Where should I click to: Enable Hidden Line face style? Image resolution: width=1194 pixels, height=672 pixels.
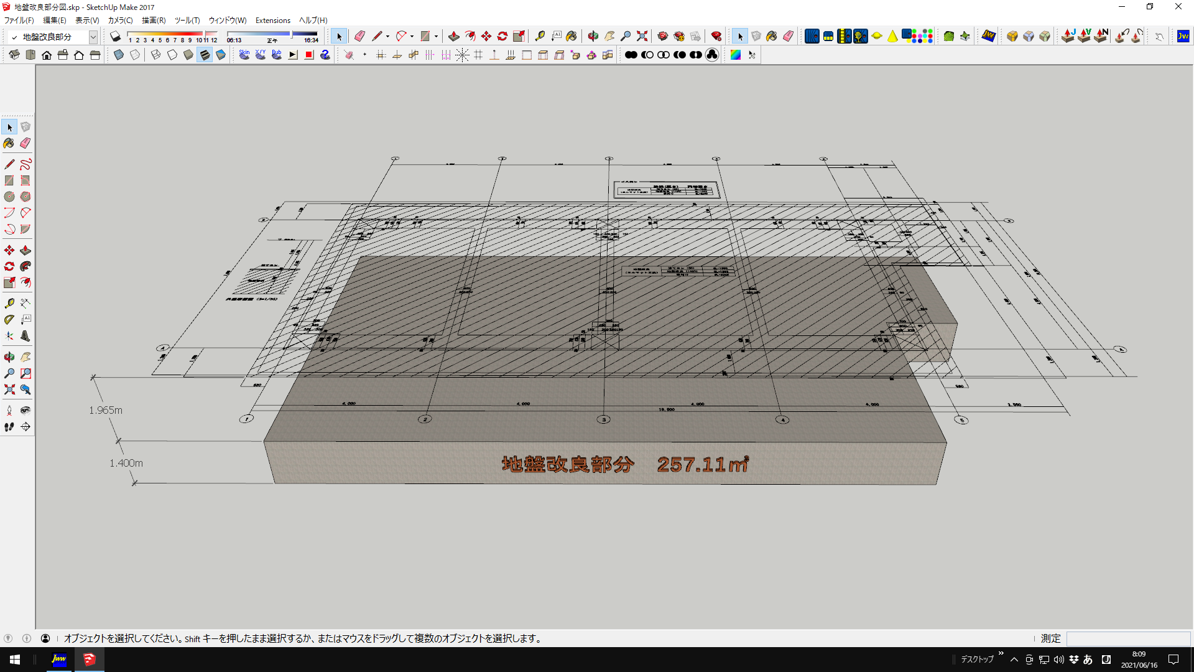click(x=172, y=55)
